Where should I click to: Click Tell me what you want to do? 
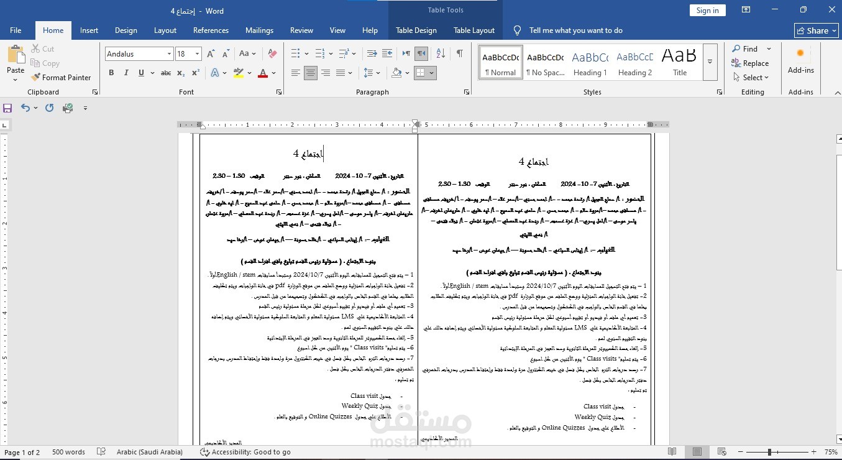click(575, 30)
